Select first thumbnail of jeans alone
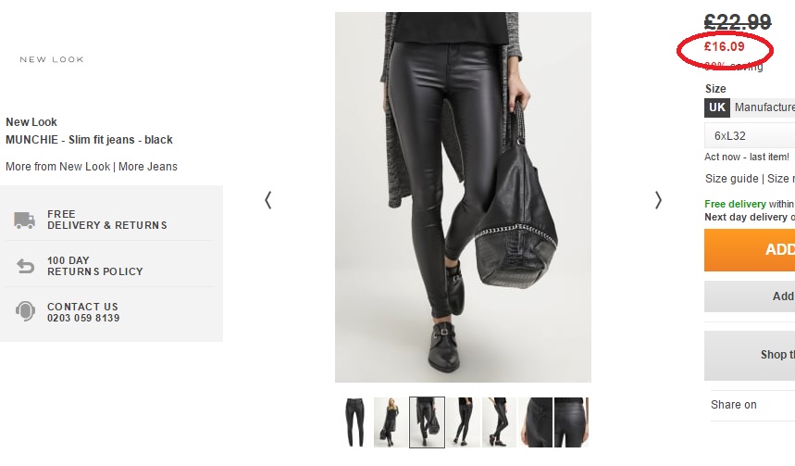This screenshot has height=466, width=795. [354, 422]
